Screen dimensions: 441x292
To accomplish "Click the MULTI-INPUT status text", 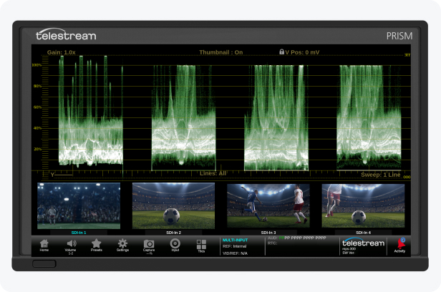I will point(235,240).
